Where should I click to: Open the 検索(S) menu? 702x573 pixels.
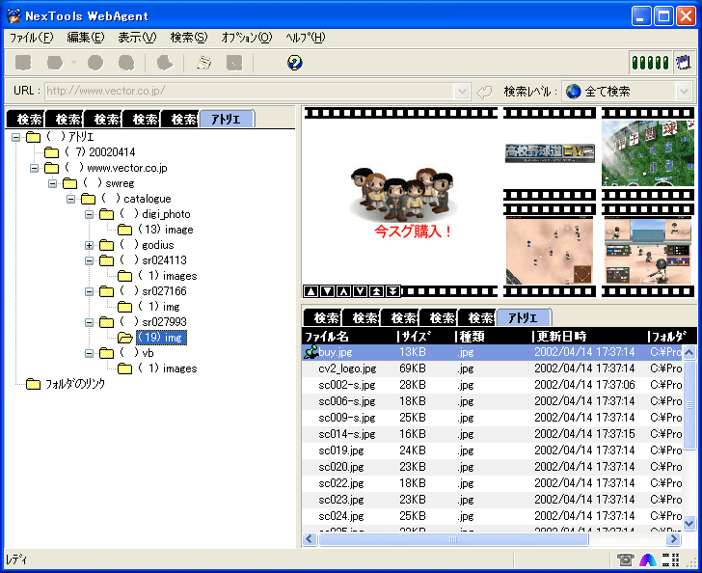[x=189, y=38]
